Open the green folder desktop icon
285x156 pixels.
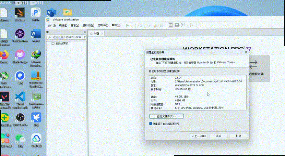click(x=68, y=12)
